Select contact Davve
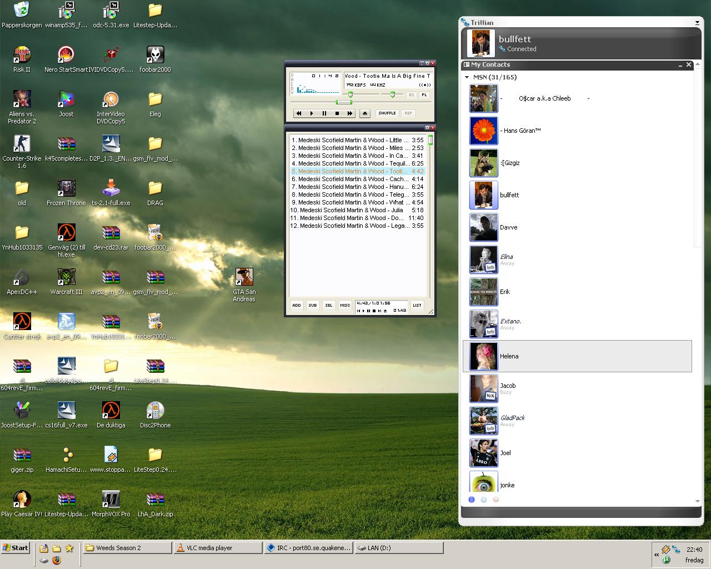This screenshot has width=711, height=569. point(578,227)
